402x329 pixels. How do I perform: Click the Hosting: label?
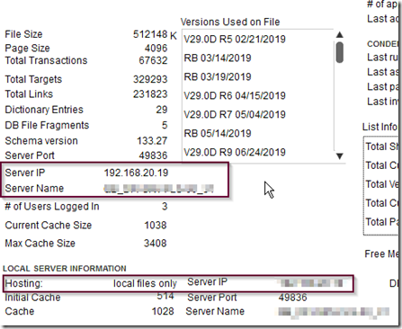click(24, 283)
